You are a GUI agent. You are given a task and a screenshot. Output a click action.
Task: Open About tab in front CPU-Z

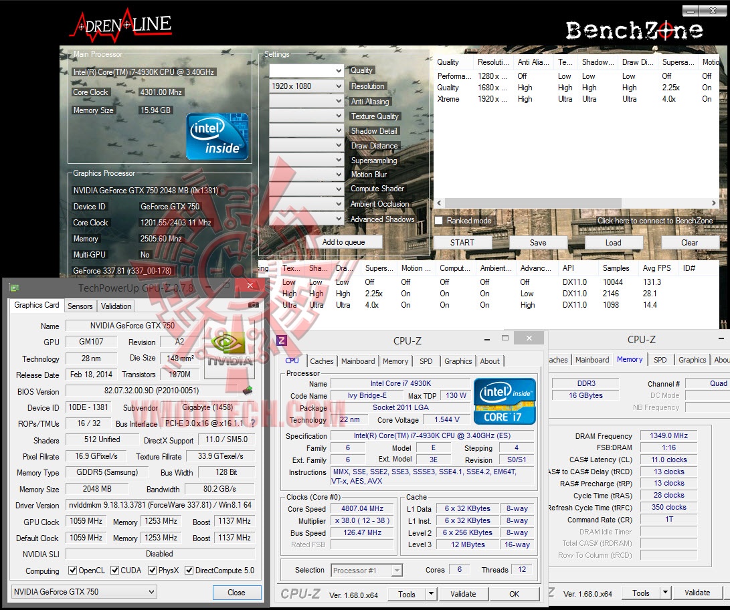(x=490, y=361)
